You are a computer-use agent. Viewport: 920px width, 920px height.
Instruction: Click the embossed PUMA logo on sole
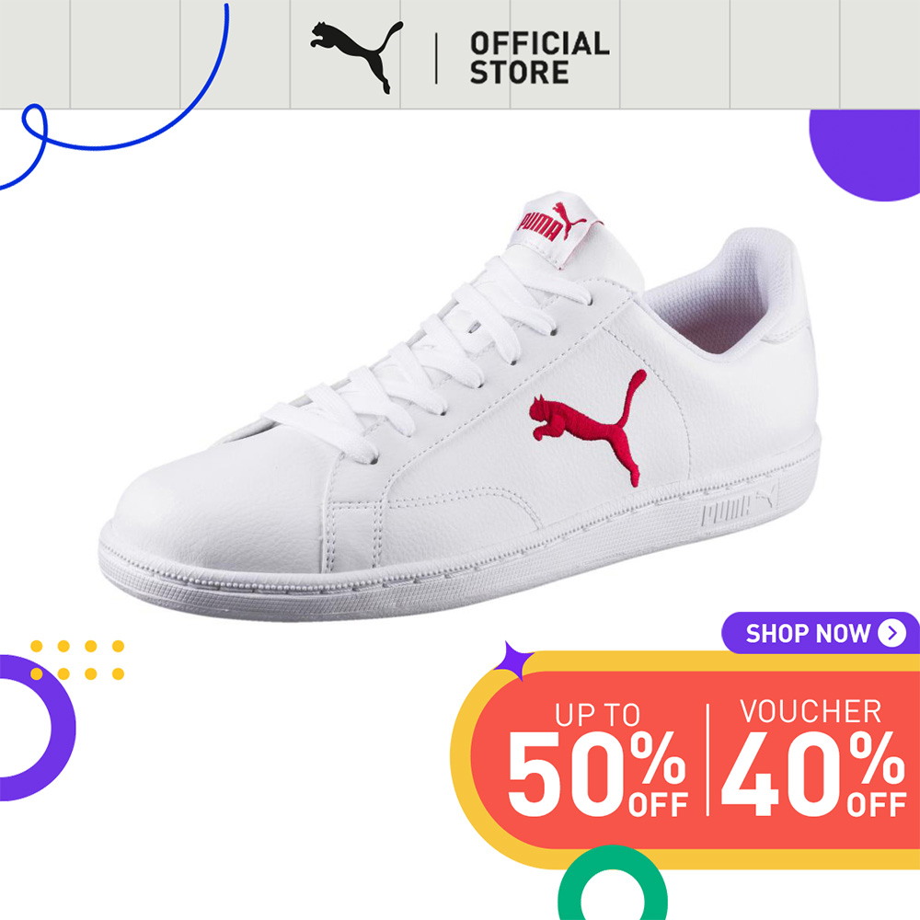[740, 506]
